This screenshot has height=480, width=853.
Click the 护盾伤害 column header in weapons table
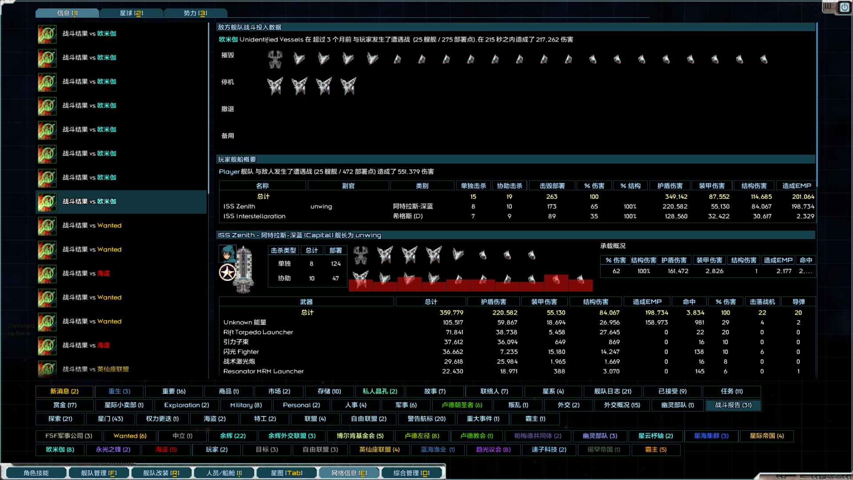(x=493, y=302)
